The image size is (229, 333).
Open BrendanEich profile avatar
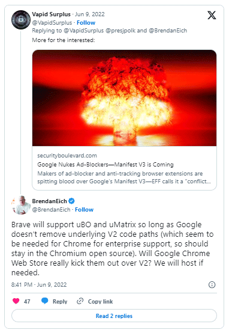click(x=21, y=205)
